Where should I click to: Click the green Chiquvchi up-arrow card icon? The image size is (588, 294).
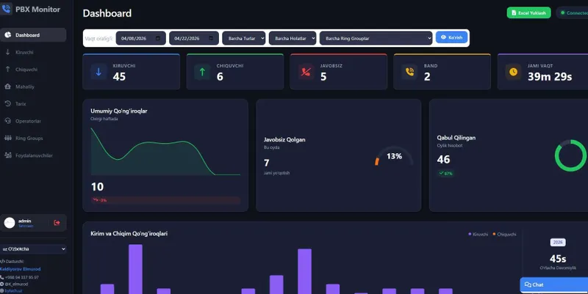(x=202, y=72)
